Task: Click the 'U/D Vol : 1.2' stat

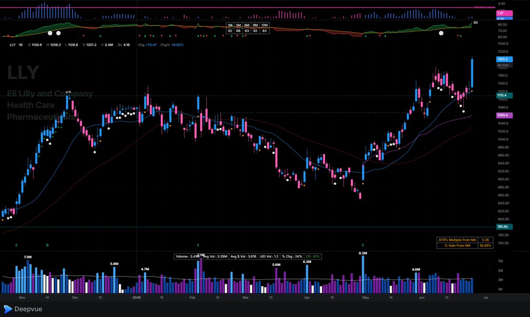Action: [x=269, y=256]
